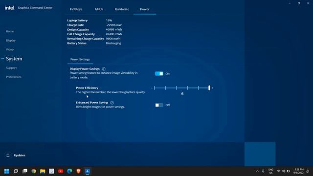Click the plus end of Power Efficiency slider
This screenshot has width=313, height=176.
(213, 88)
